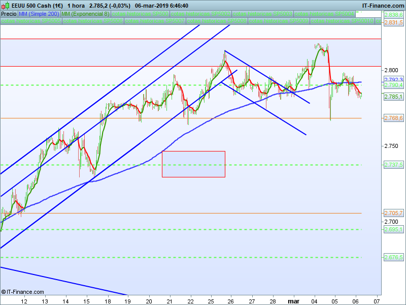Viewport: 406px width, 305px height.
Task: Click date 12 on the time axis
Action: 24,301
